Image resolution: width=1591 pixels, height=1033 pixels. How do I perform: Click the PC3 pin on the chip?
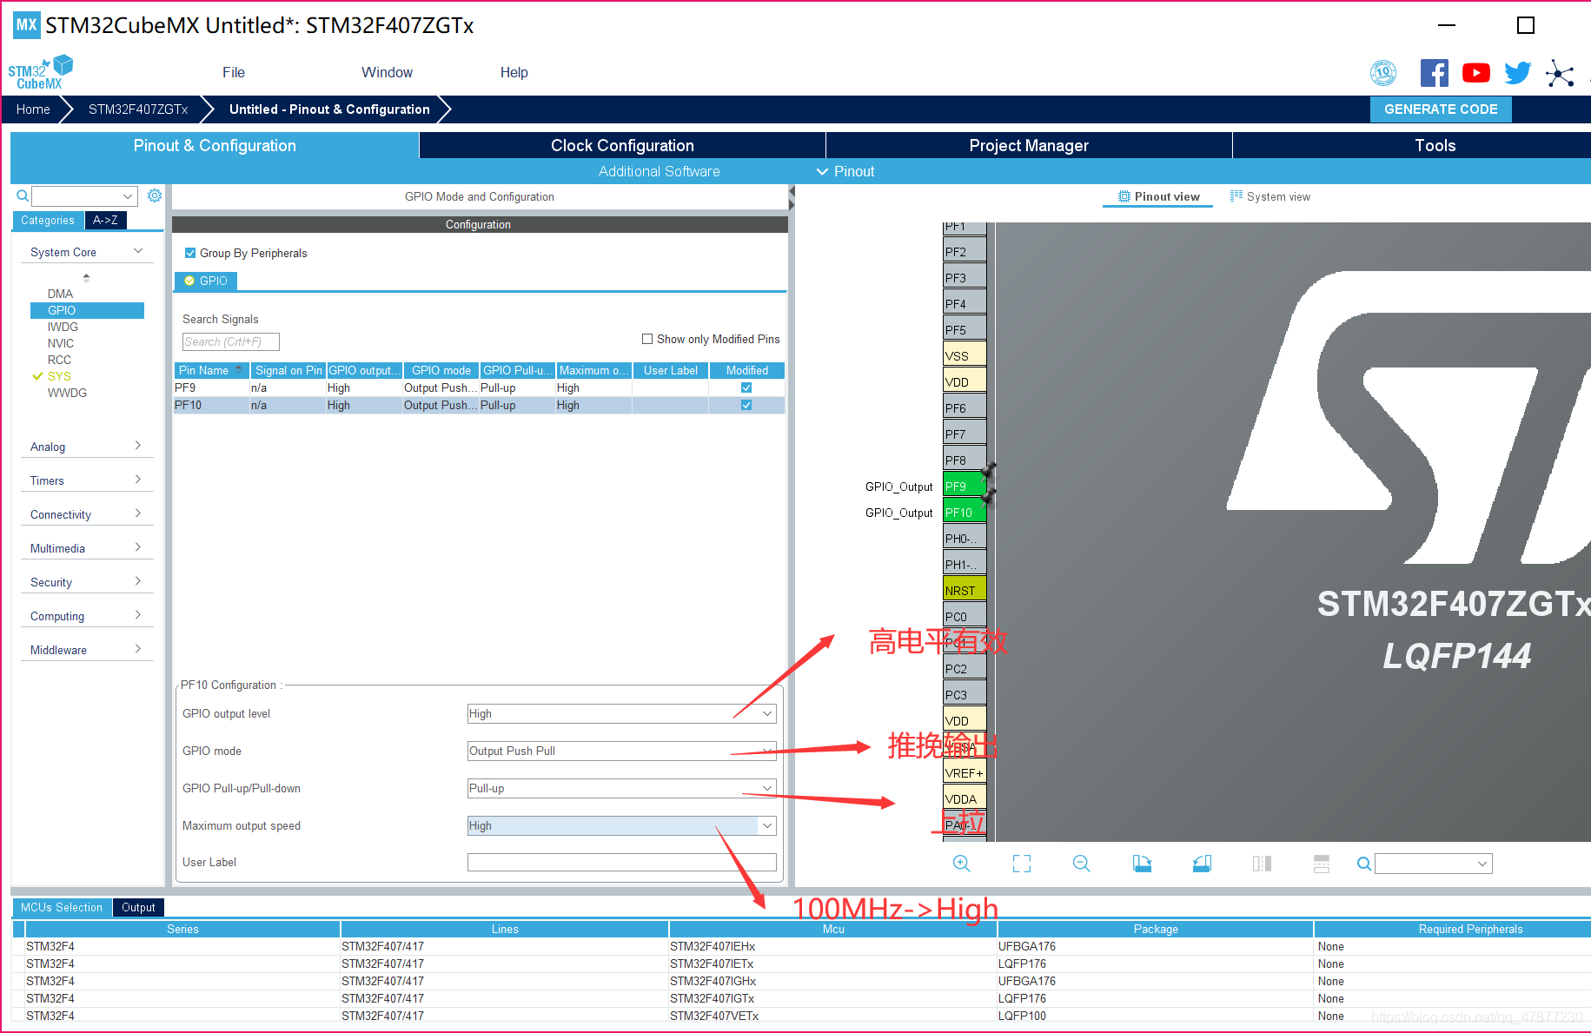tap(965, 693)
